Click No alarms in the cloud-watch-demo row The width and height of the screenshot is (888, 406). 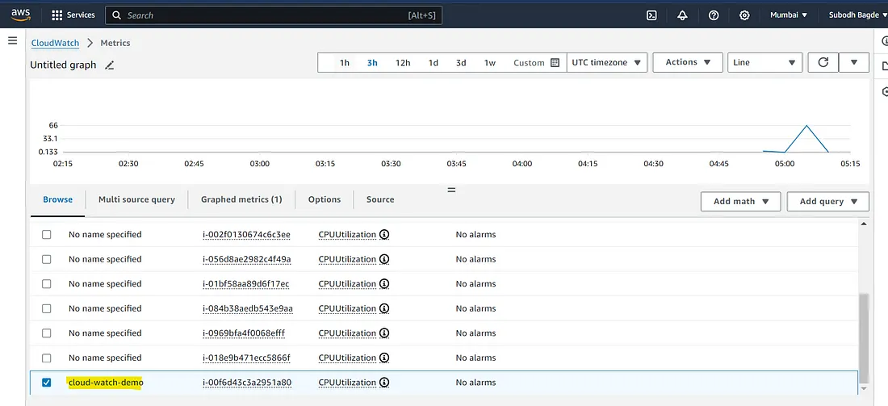pos(475,383)
